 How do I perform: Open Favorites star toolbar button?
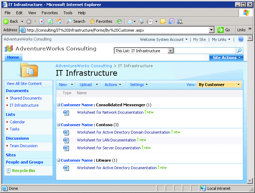coord(101,21)
